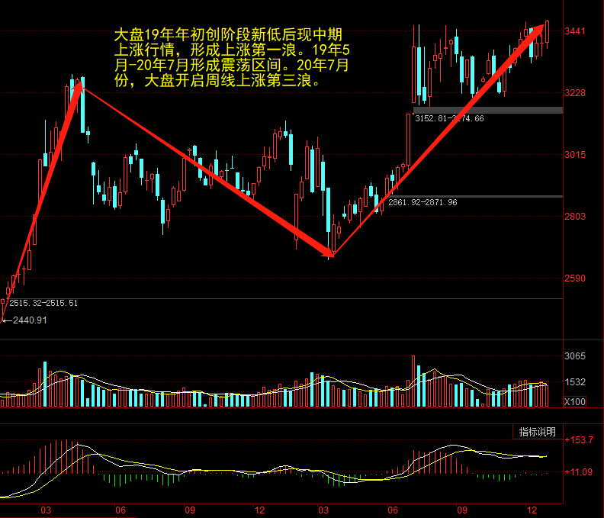Click the 3228 price axis label
This screenshot has width=604, height=518.
576,93
